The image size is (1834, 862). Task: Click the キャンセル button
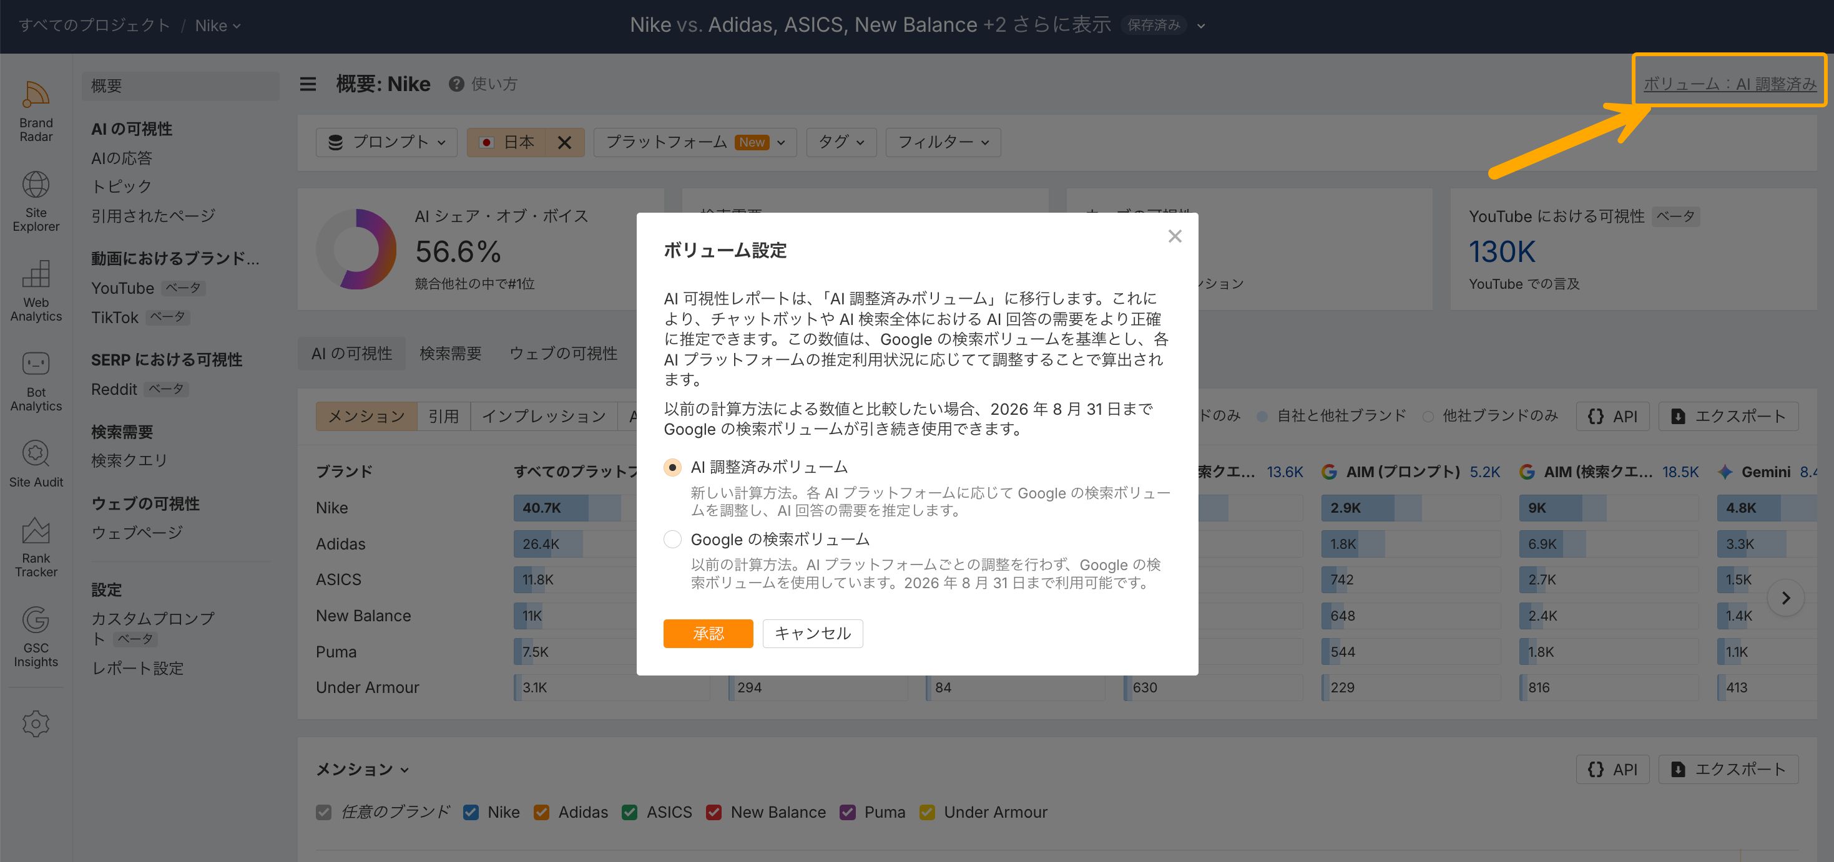click(812, 634)
